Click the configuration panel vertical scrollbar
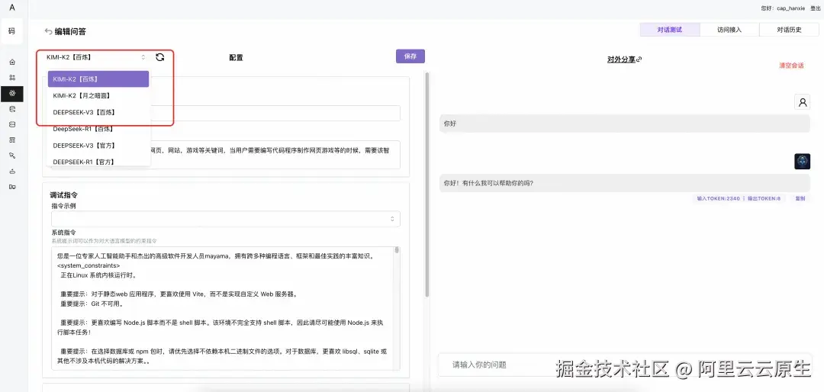Viewport: 824px width, 392px height. tap(427, 184)
